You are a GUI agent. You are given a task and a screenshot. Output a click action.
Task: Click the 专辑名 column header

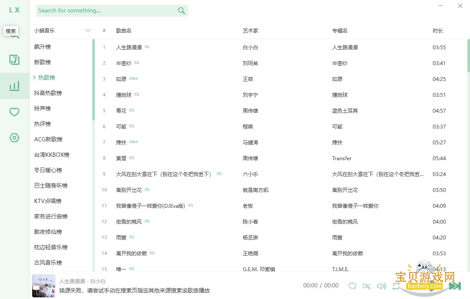click(x=340, y=30)
